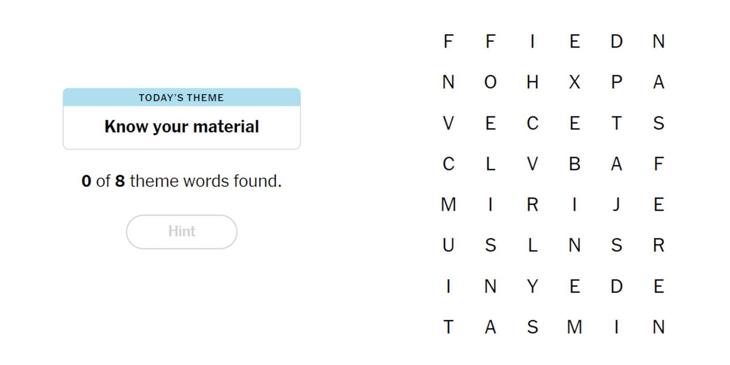
Task: Select the letter B in the grid
Action: click(574, 164)
